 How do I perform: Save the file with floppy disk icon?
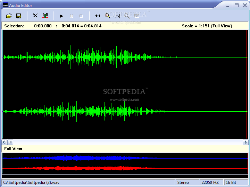tap(19, 16)
